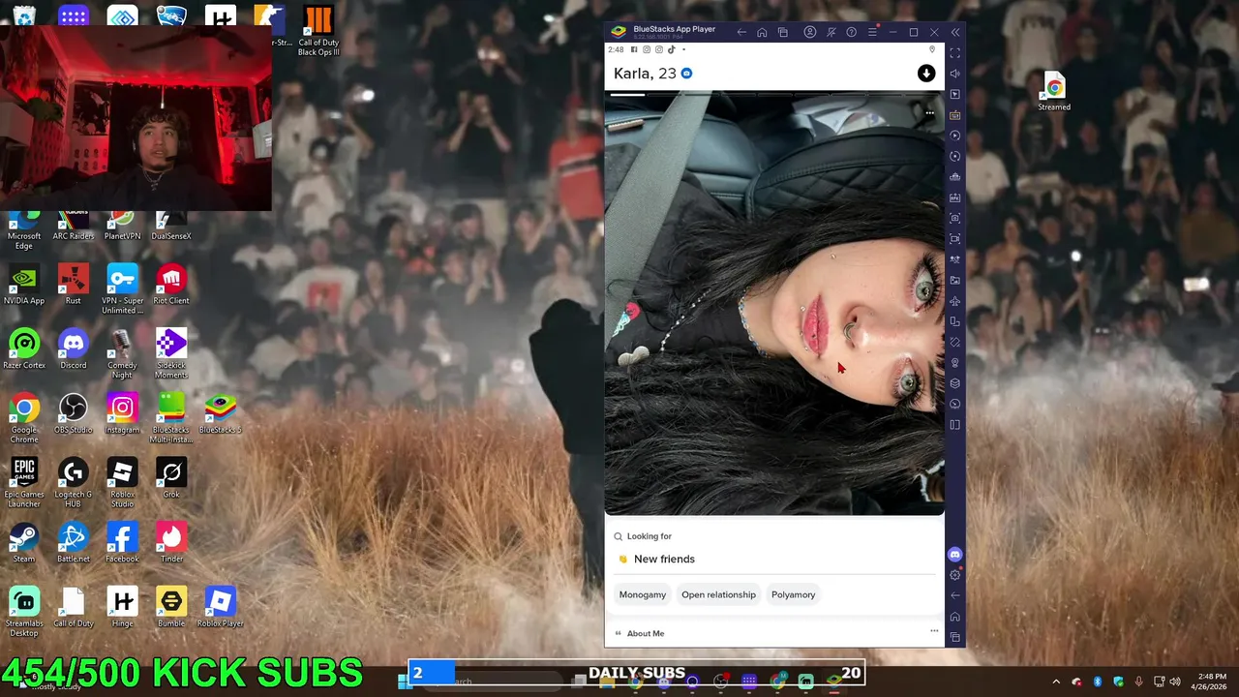This screenshot has width=1239, height=697.
Task: Open Facebook desktop shortcut
Action: [x=122, y=542]
